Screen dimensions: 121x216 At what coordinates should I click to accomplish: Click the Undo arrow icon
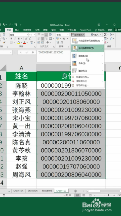(x=4, y=25)
